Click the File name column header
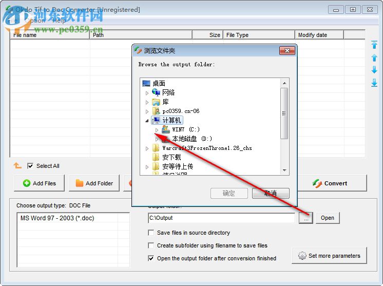Screen dimensions: 383x286 tap(50, 35)
